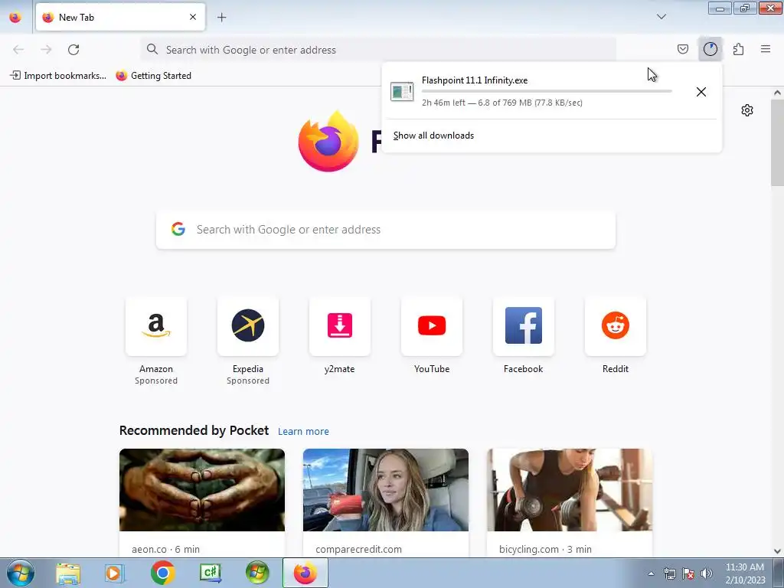Launch Windows Media Player from taskbar
This screenshot has height=588, width=784.
click(x=115, y=573)
